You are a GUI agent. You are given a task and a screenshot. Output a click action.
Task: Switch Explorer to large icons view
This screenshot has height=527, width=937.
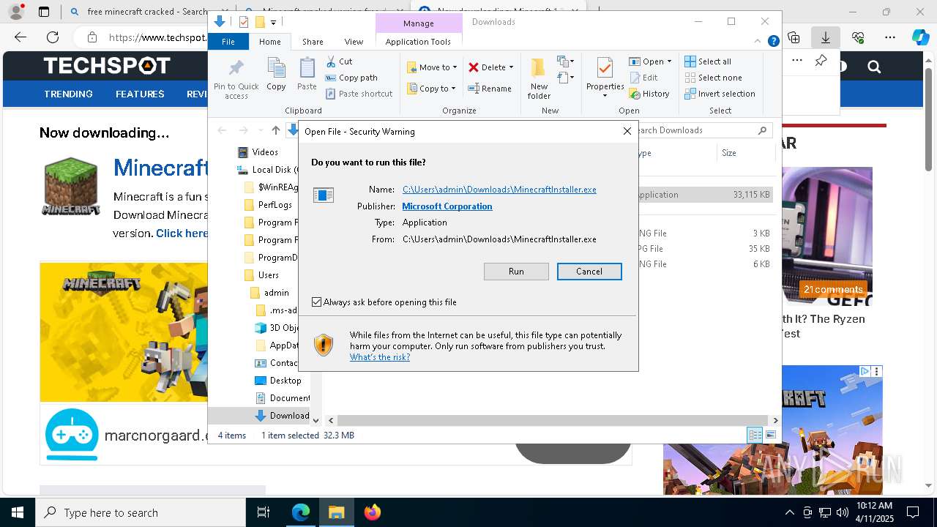[x=770, y=435]
